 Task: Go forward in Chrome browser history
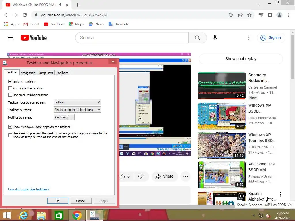(x=16, y=15)
